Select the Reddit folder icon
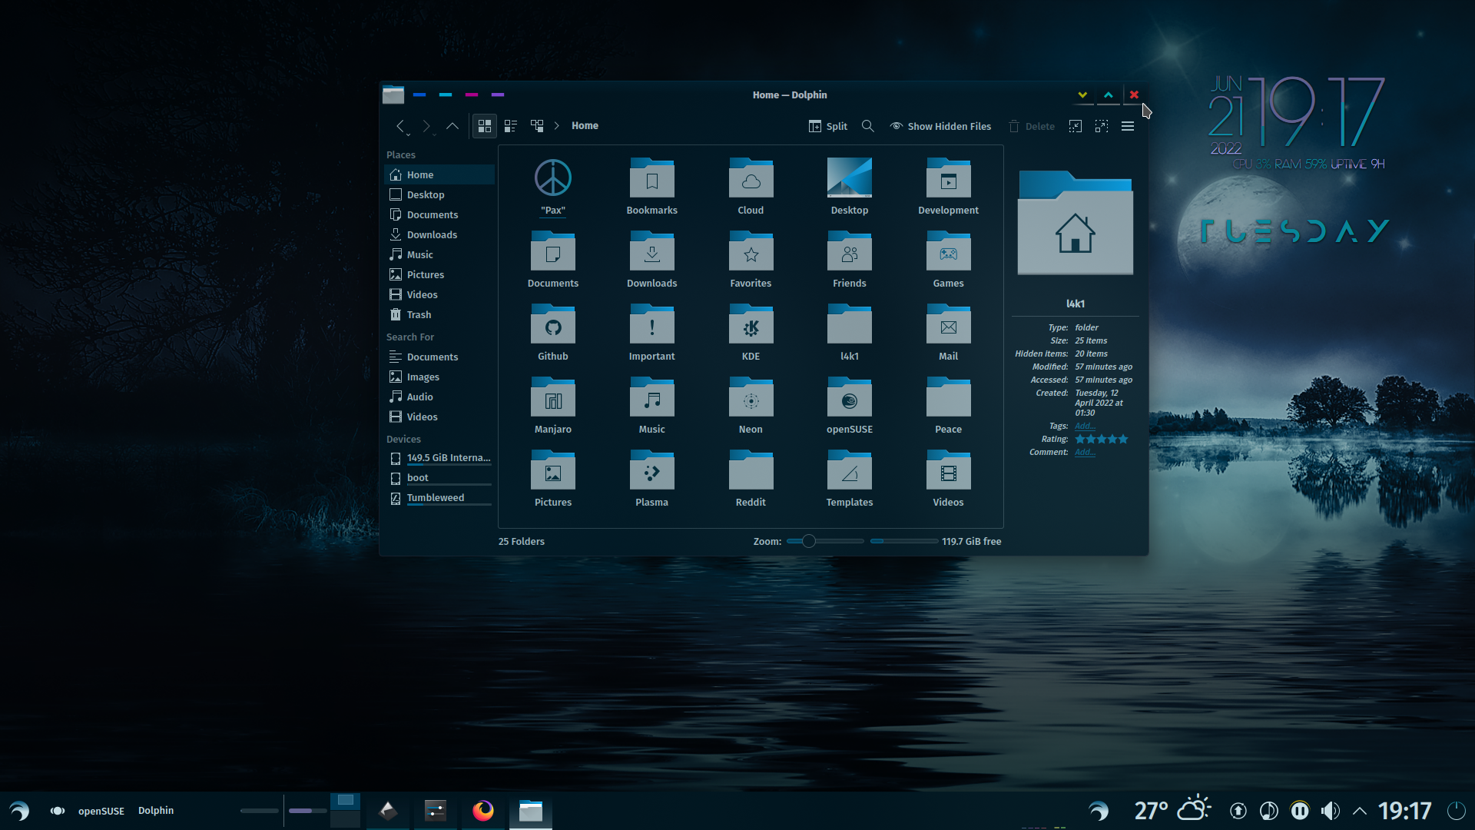This screenshot has width=1475, height=830. pos(751,470)
